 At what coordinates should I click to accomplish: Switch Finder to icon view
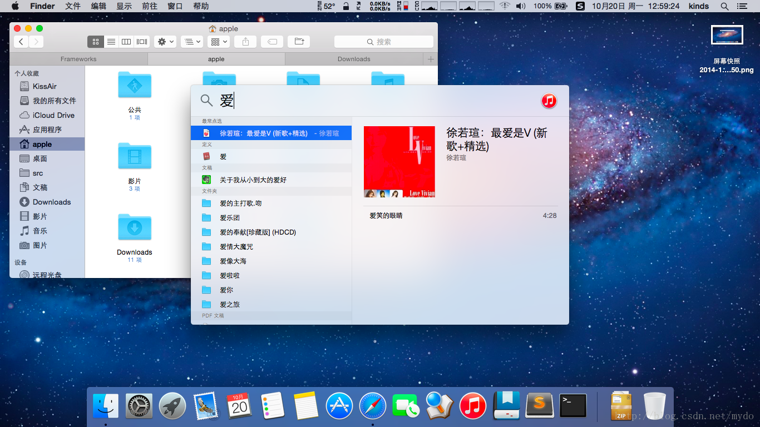[95, 42]
